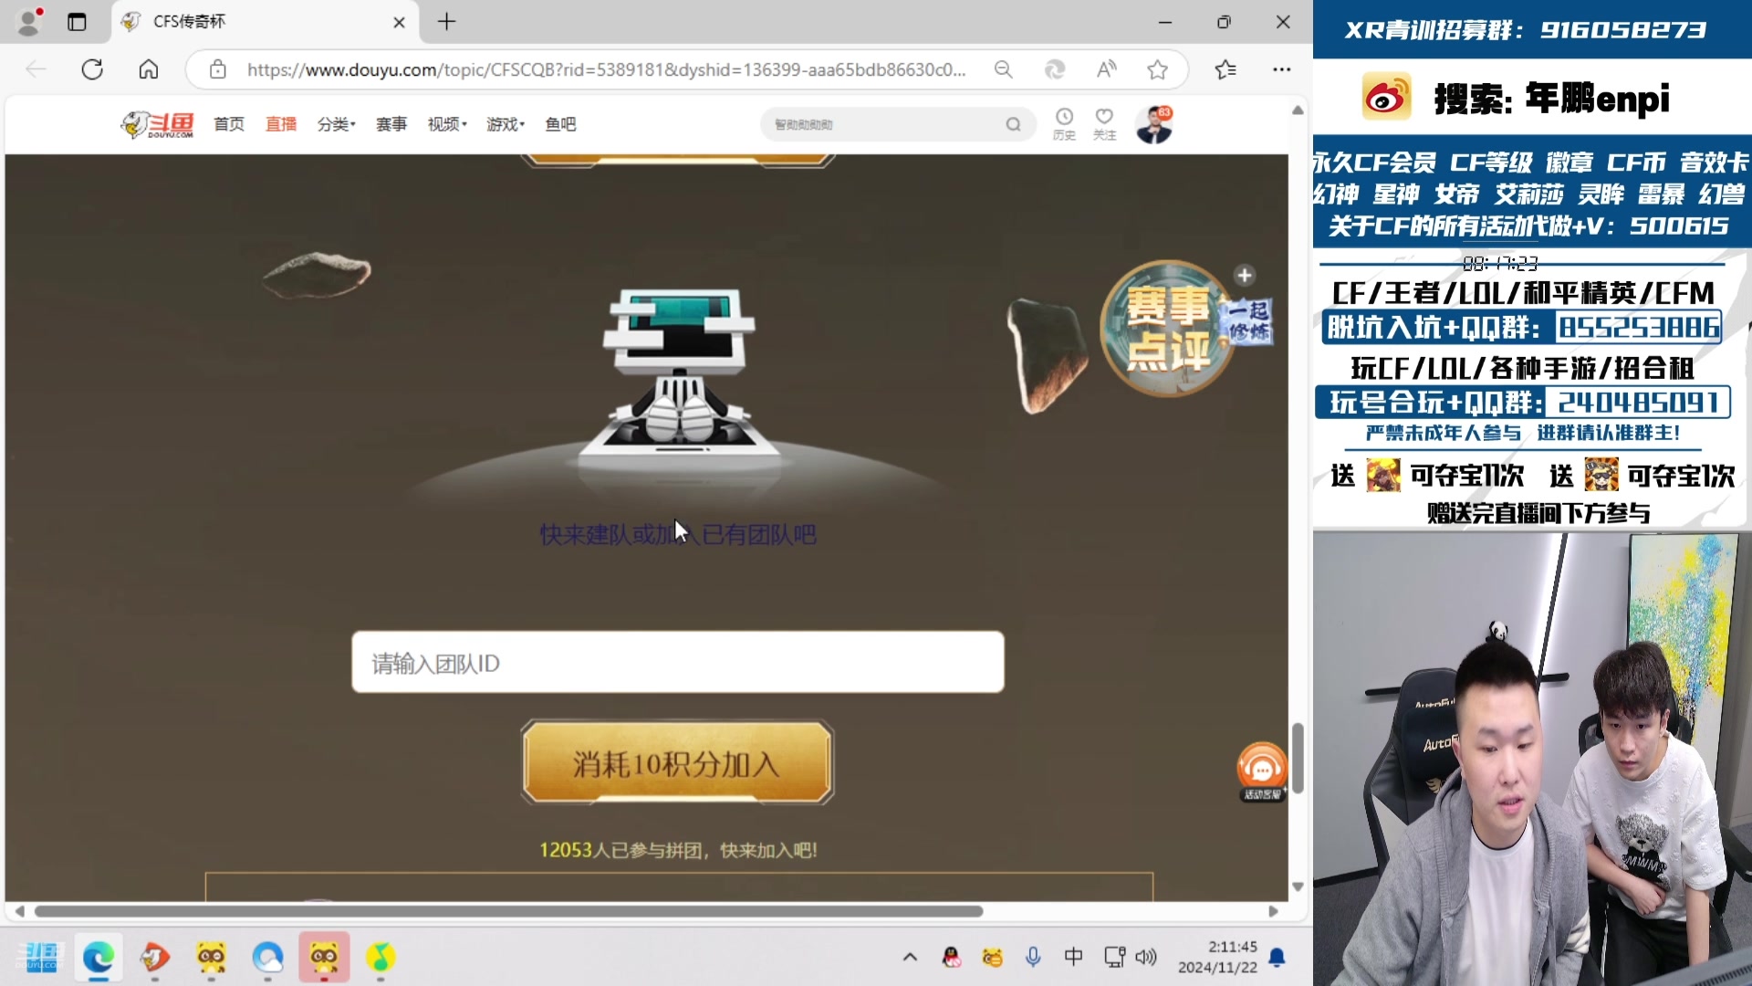Viewport: 1752px width, 986px height.
Task: Click the scroll down arrow
Action: point(1298,886)
